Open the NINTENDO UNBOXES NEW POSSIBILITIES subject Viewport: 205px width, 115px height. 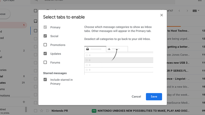tap(143, 111)
